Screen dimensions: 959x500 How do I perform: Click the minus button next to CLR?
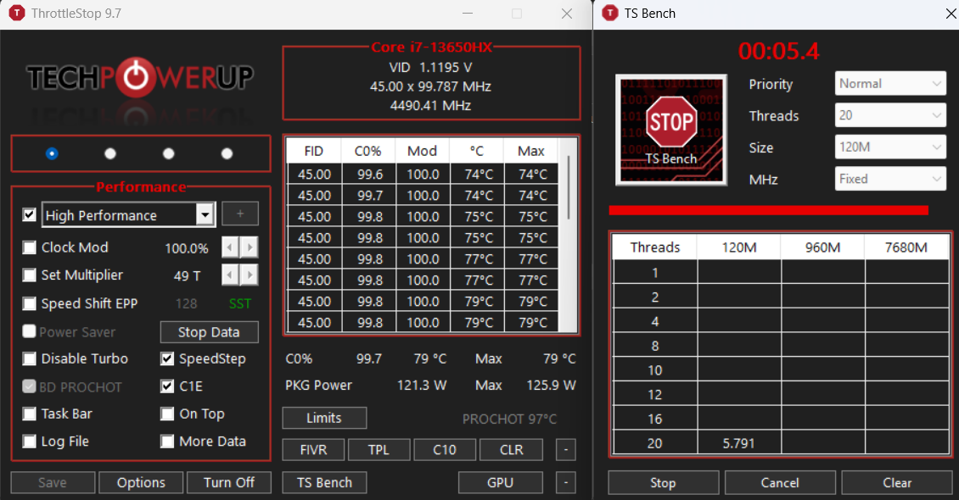[x=566, y=450]
